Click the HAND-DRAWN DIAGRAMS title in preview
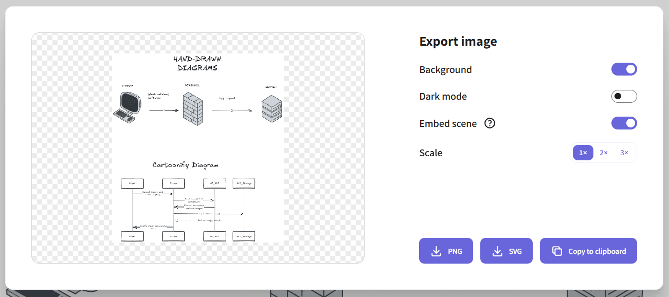Viewport: 669px width, 297px height. [x=197, y=63]
